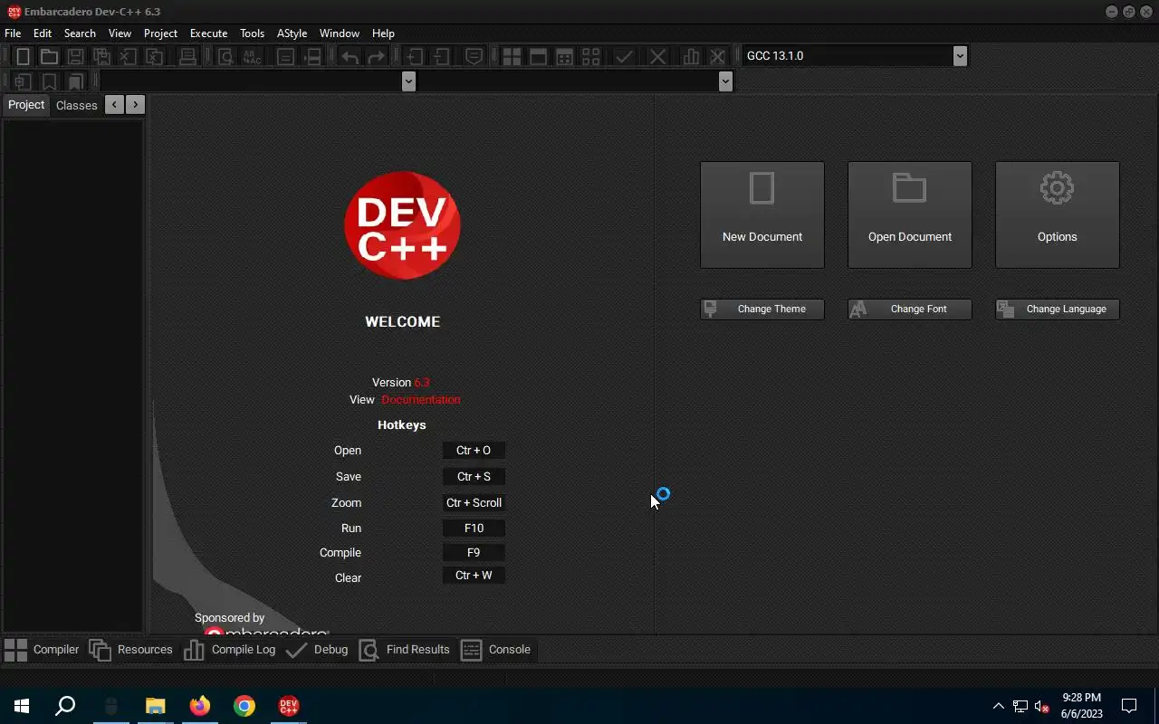Expand the GCC 13.1.0 compiler dropdown
The height and width of the screenshot is (724, 1159).
960,56
